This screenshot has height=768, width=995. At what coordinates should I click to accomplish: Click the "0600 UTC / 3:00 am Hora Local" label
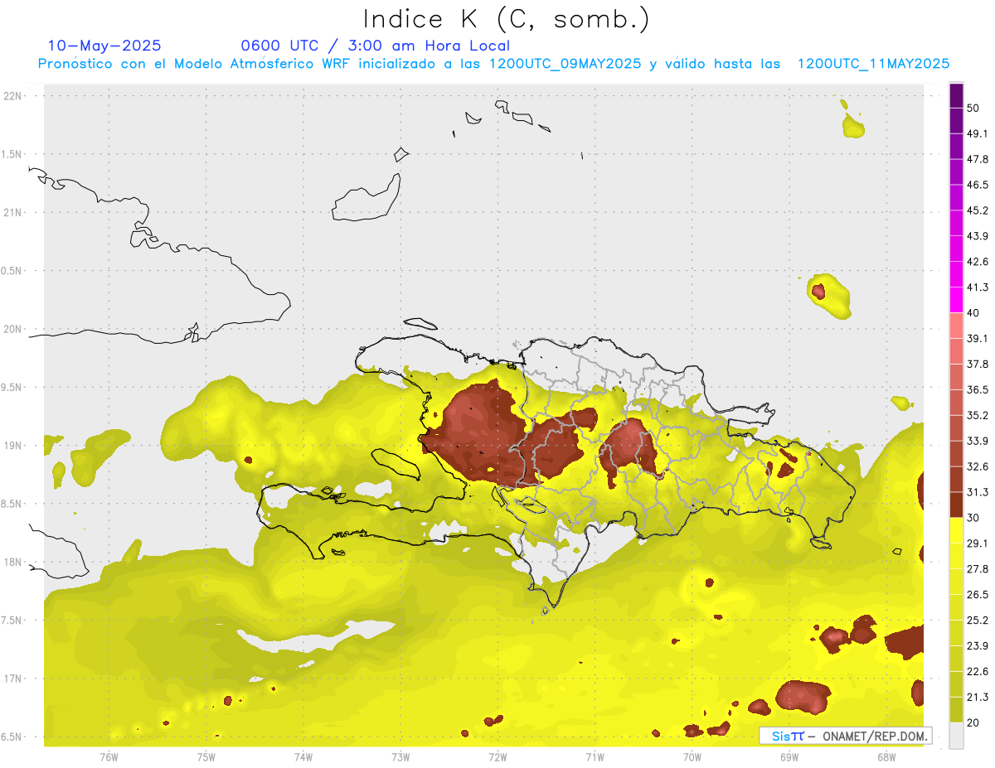coord(375,46)
